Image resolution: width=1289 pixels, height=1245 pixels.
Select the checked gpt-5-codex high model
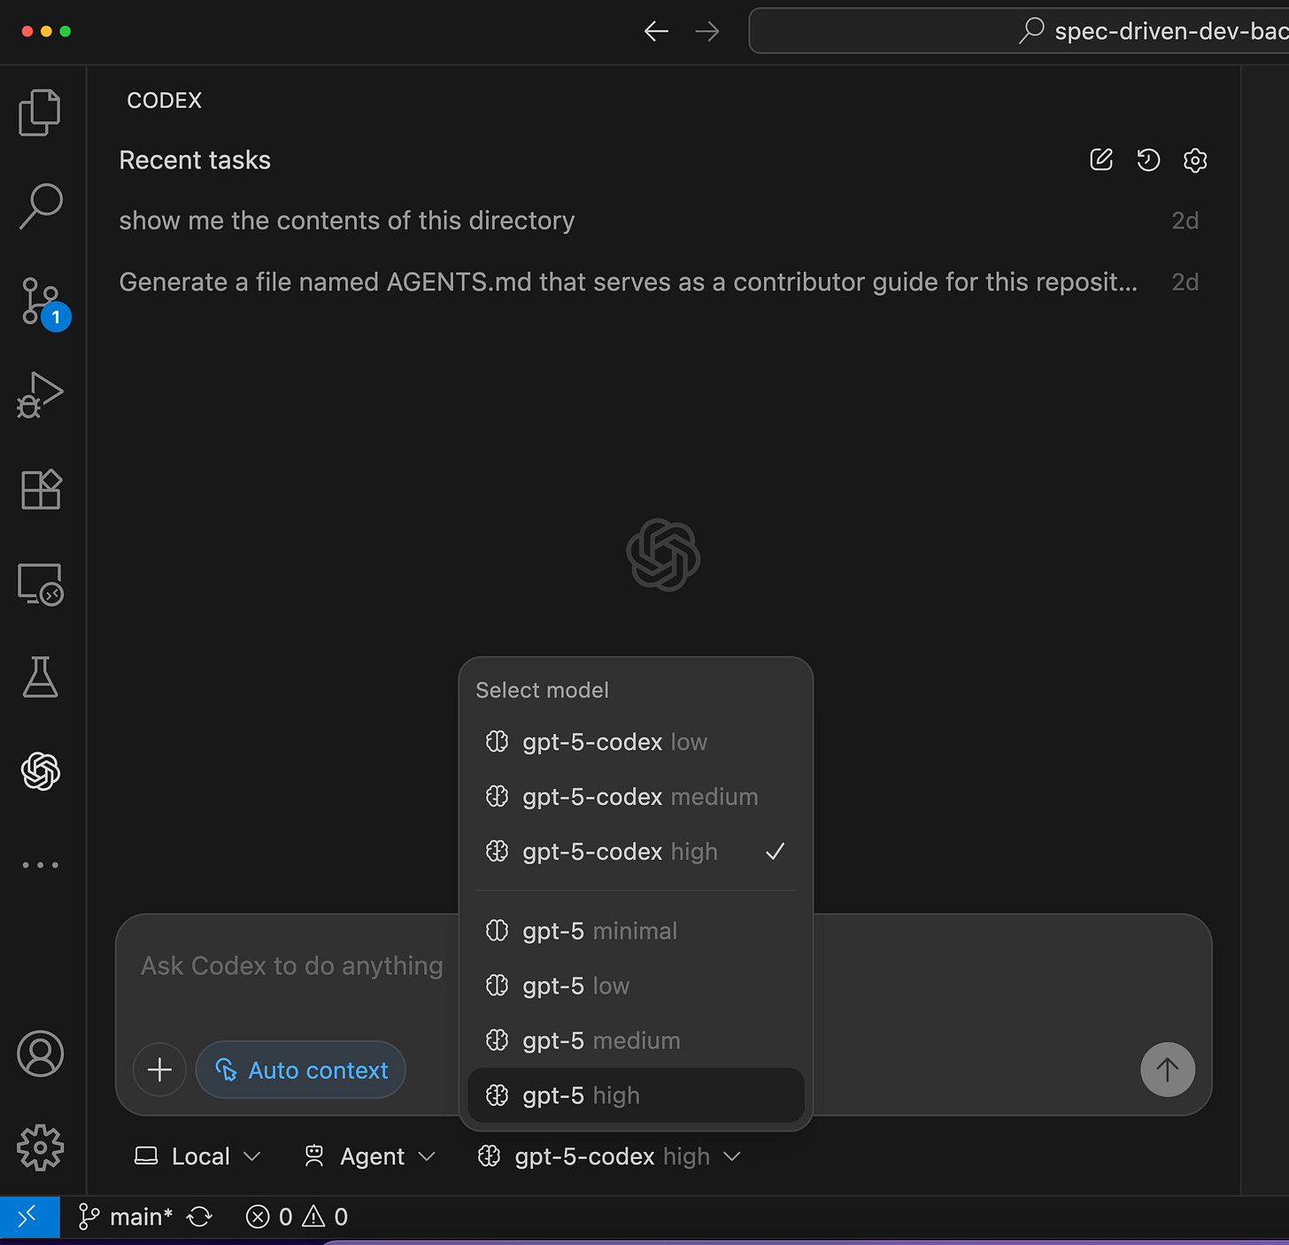(x=636, y=852)
